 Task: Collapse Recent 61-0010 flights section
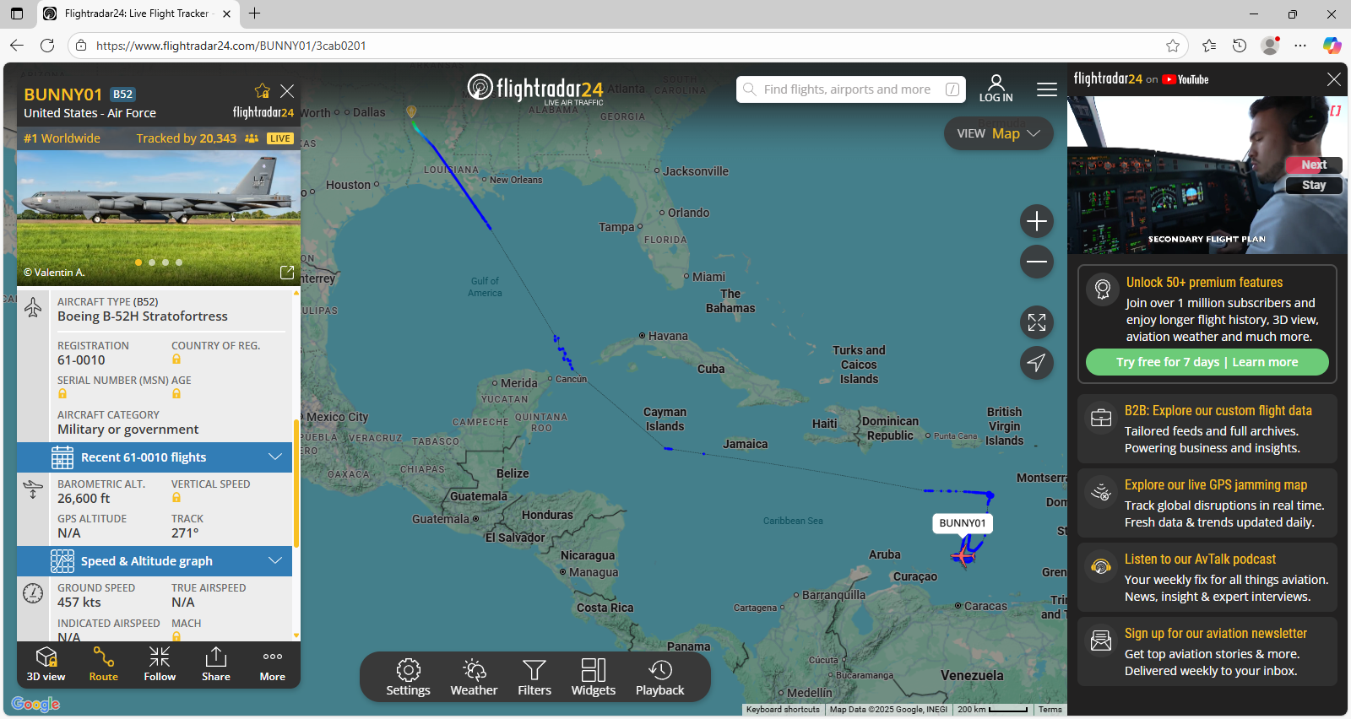155,457
